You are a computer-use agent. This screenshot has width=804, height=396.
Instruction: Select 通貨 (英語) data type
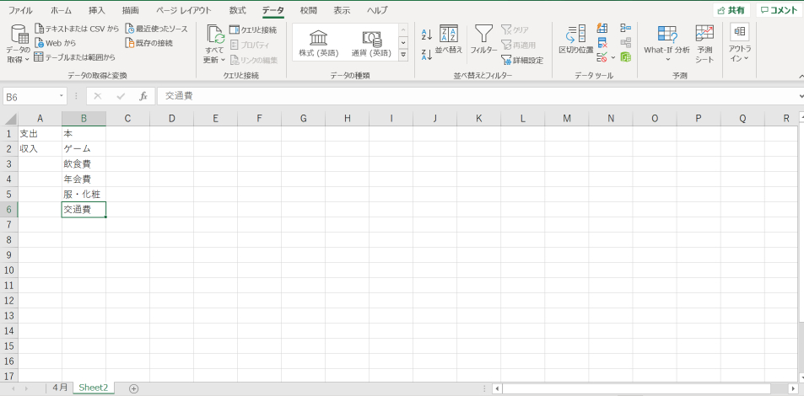pos(371,43)
